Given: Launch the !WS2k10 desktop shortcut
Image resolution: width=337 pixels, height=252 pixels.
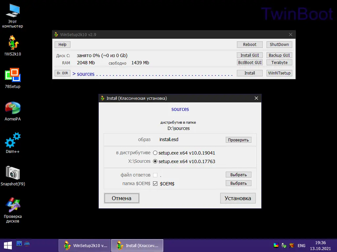Looking at the screenshot, I should [13, 45].
